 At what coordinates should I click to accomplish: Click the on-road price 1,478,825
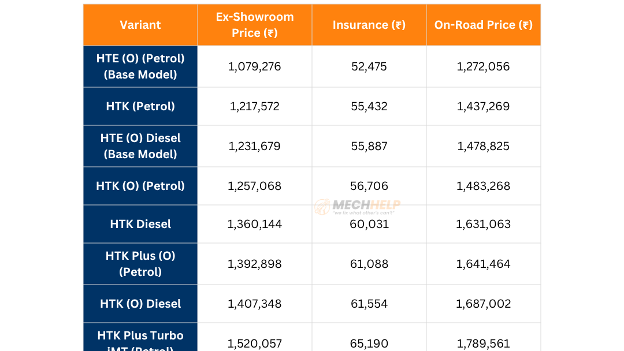[484, 146]
